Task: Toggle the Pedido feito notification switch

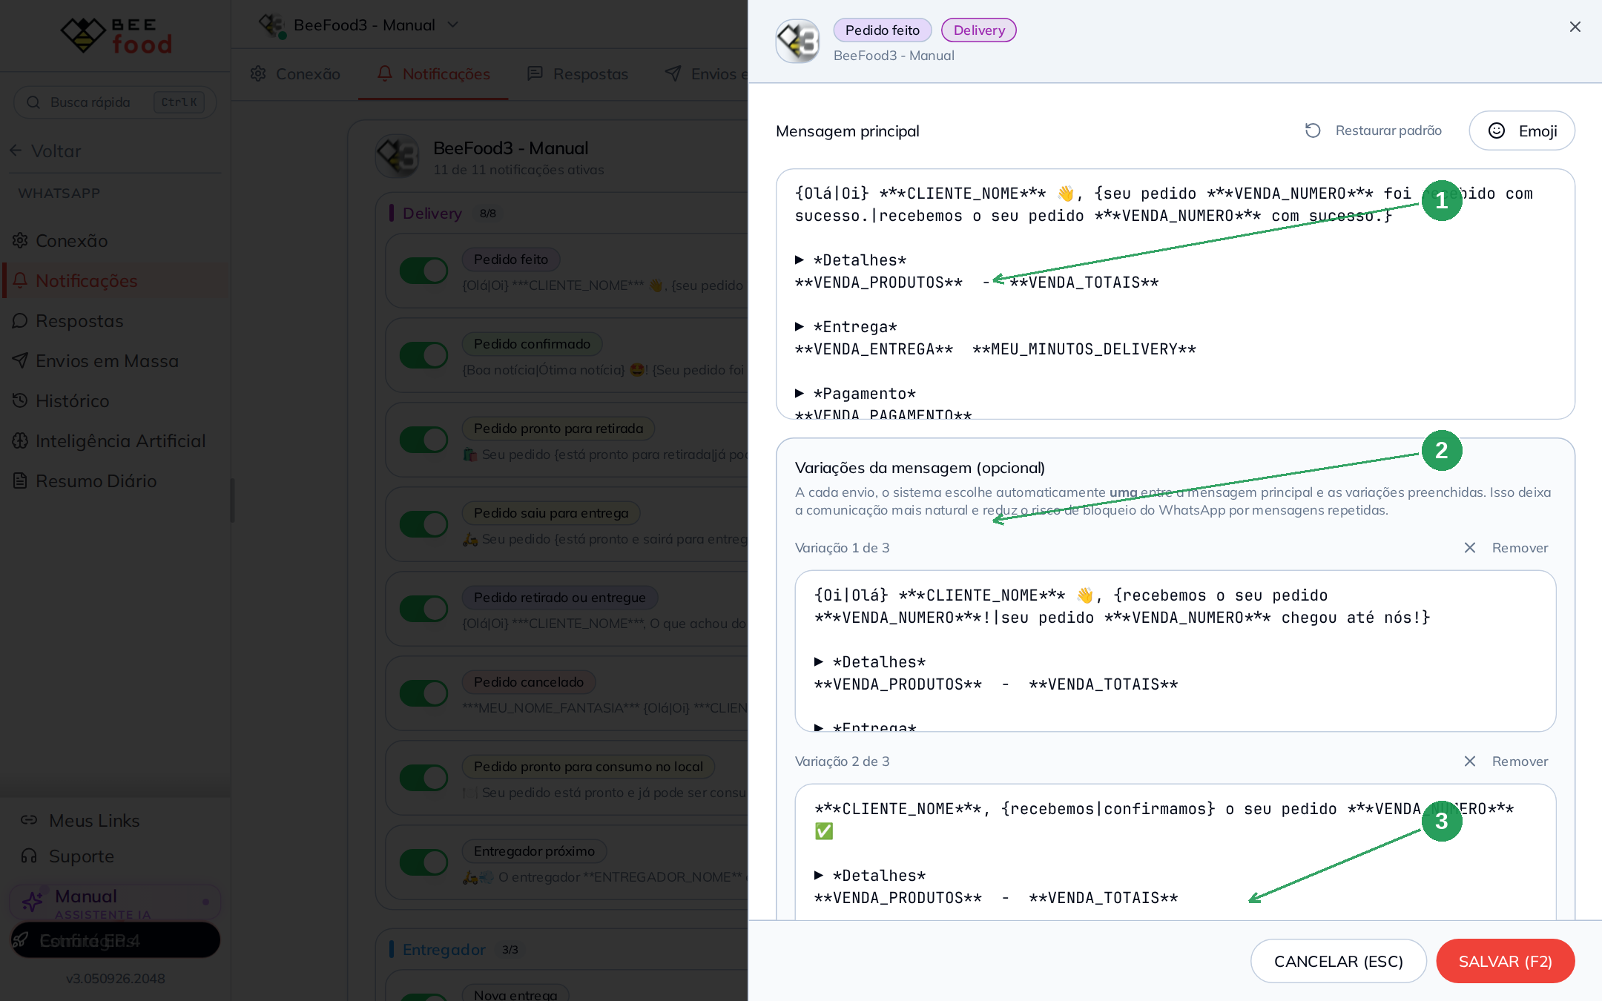Action: click(x=424, y=271)
